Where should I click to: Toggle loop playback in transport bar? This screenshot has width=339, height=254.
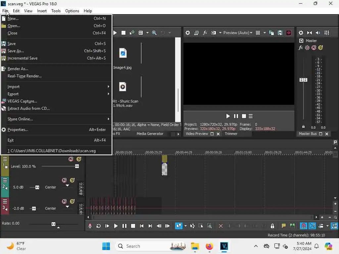coord(98,226)
